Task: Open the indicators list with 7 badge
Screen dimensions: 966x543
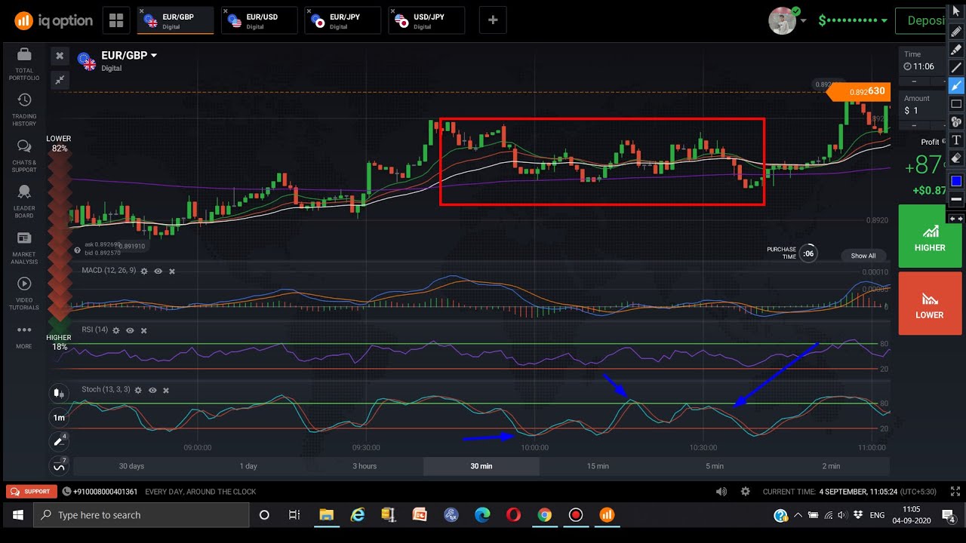Action: [x=59, y=465]
